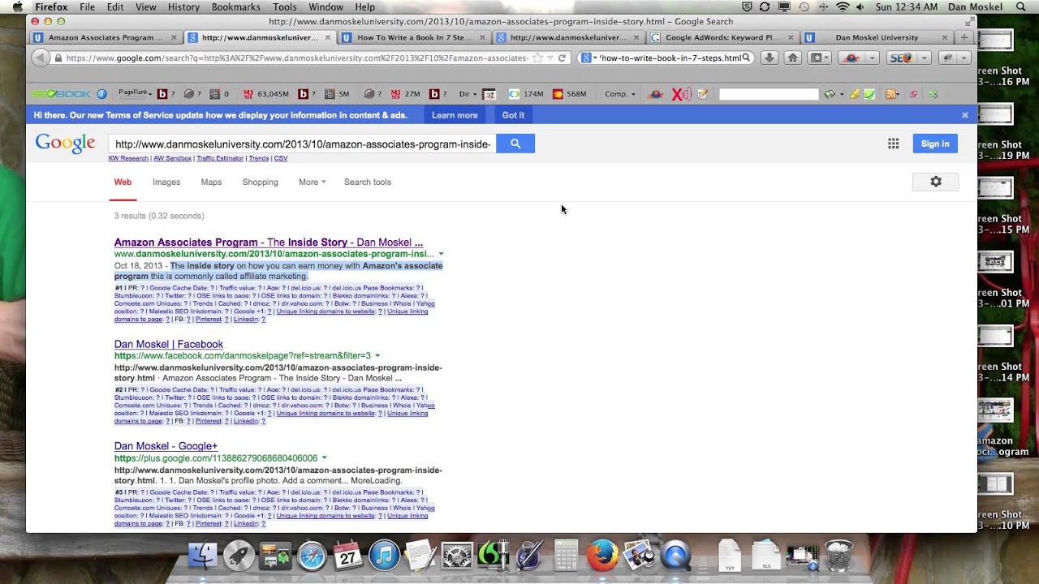Click the magnifier in the Firefox search box
This screenshot has height=584, width=1039.
pos(746,58)
